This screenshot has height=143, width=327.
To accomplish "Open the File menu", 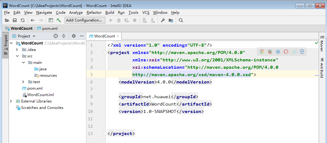I will point(7,13).
